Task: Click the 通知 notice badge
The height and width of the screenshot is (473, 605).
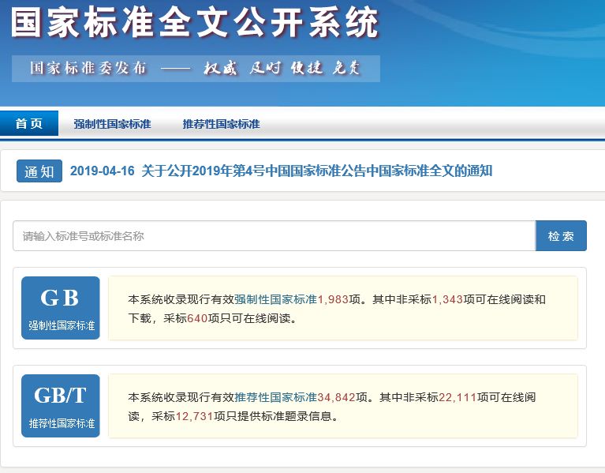Action: coord(39,171)
